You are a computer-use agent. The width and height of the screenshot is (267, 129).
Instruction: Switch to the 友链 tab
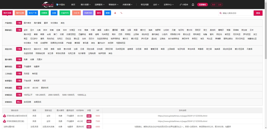54,13
